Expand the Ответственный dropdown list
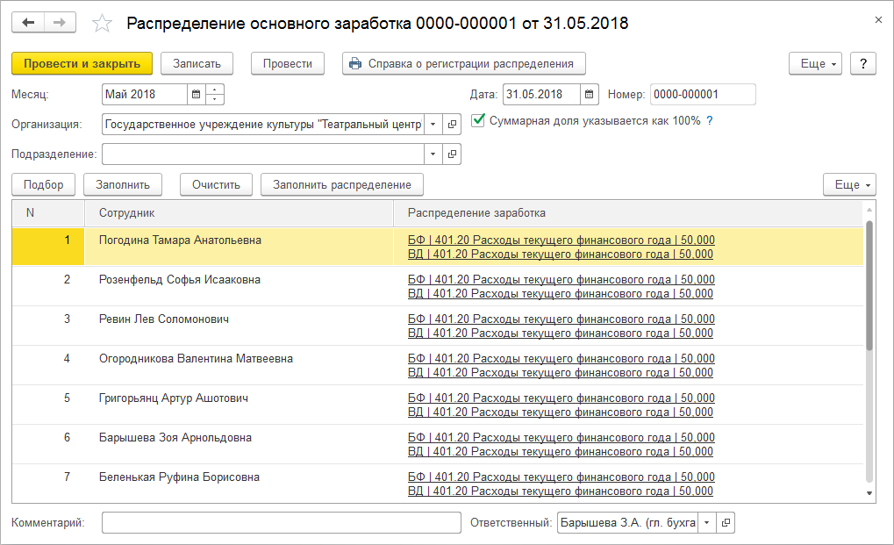Viewport: 894px width, 545px height. pos(707,523)
